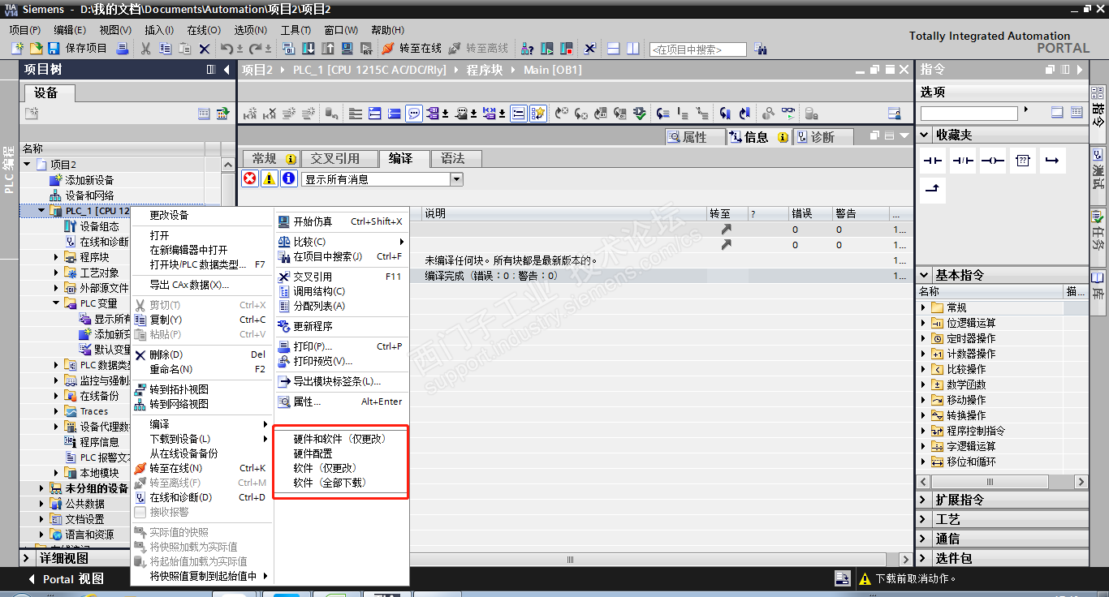Click the search-in-project input field

pos(697,49)
